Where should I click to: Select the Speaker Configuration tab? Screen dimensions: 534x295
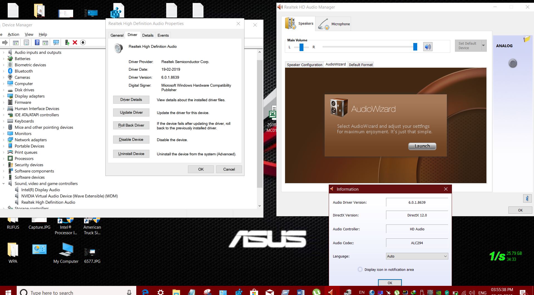tap(305, 65)
